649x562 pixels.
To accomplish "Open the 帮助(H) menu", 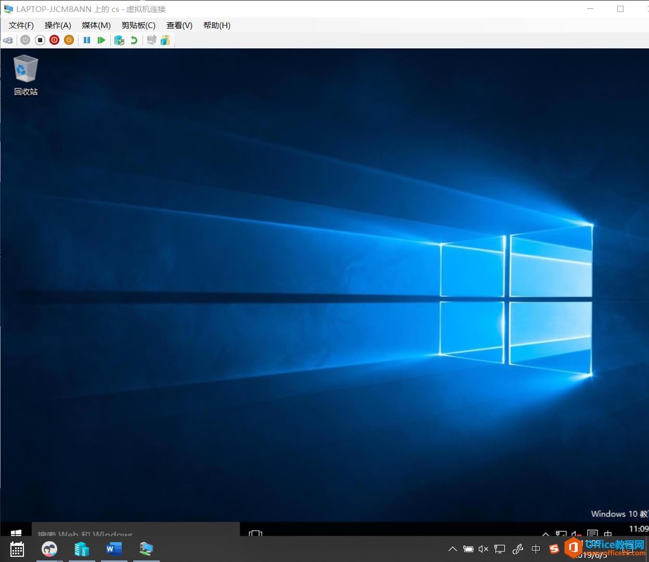I will (217, 25).
